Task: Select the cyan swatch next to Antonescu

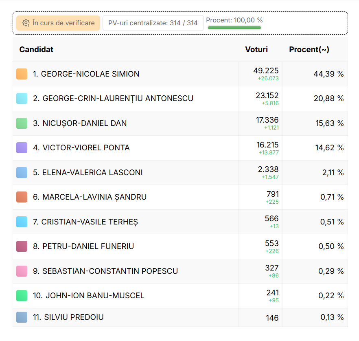Action: click(x=22, y=99)
